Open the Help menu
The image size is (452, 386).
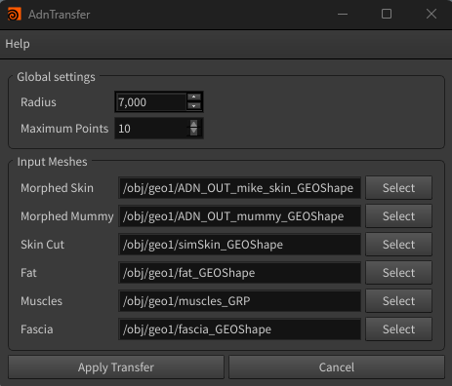pos(18,44)
